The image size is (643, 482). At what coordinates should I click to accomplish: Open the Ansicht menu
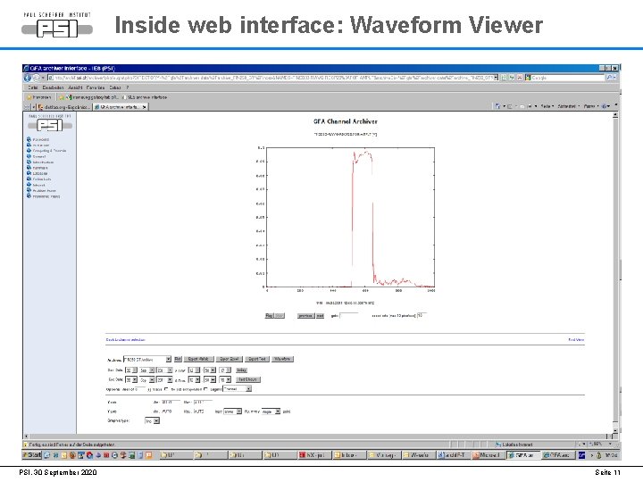click(75, 87)
